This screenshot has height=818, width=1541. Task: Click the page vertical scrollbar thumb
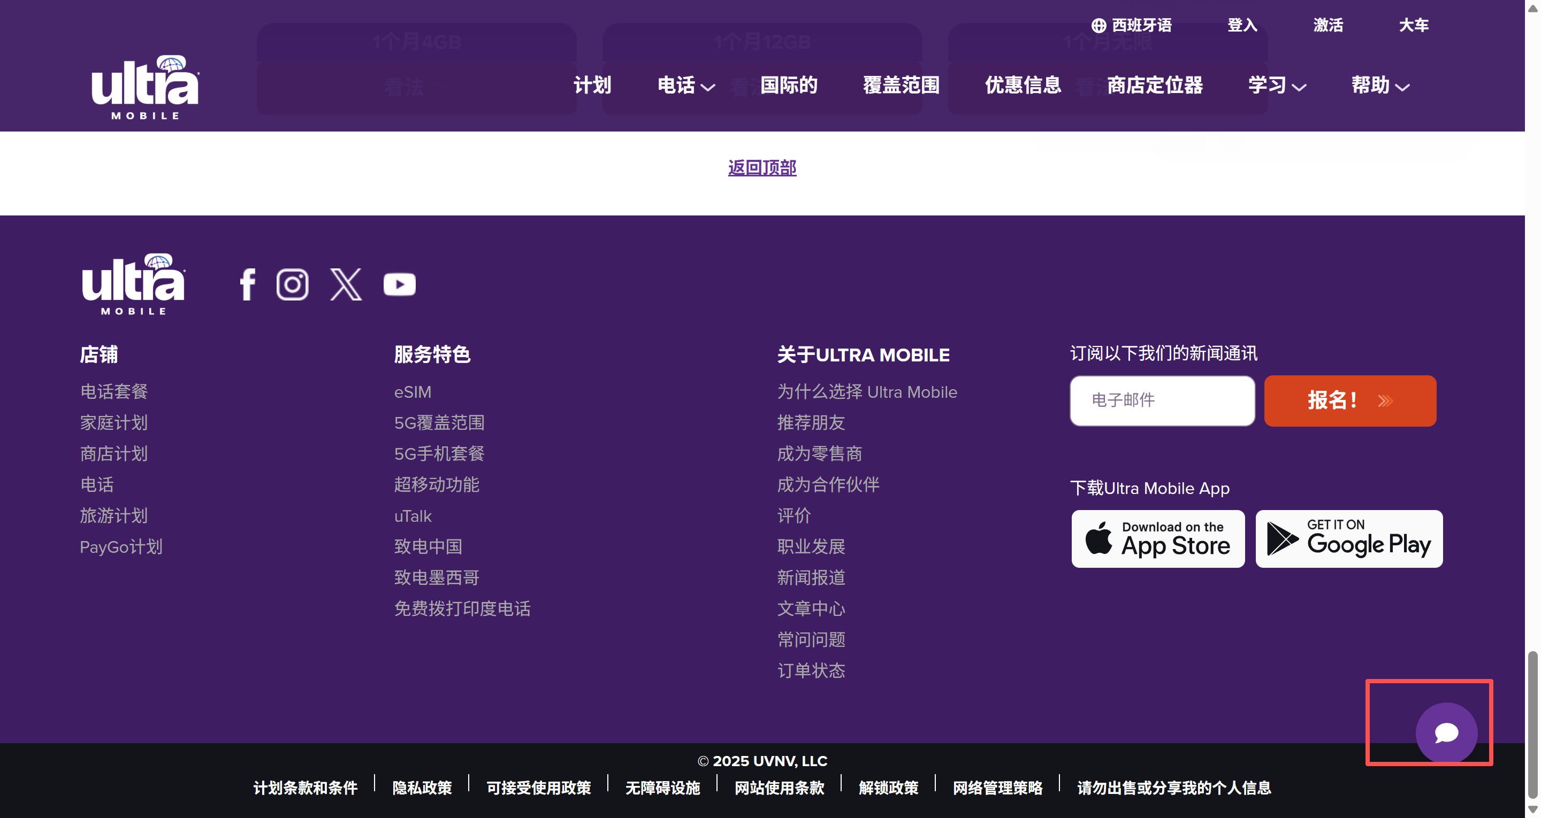(x=1532, y=725)
